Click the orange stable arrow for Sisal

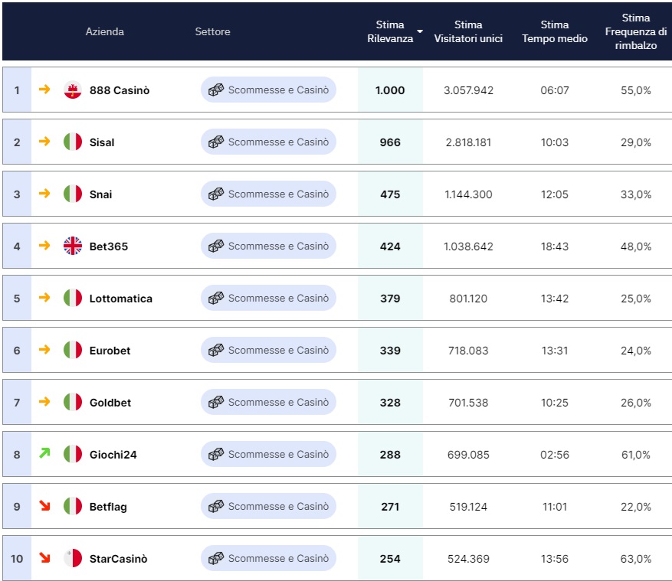pos(44,142)
